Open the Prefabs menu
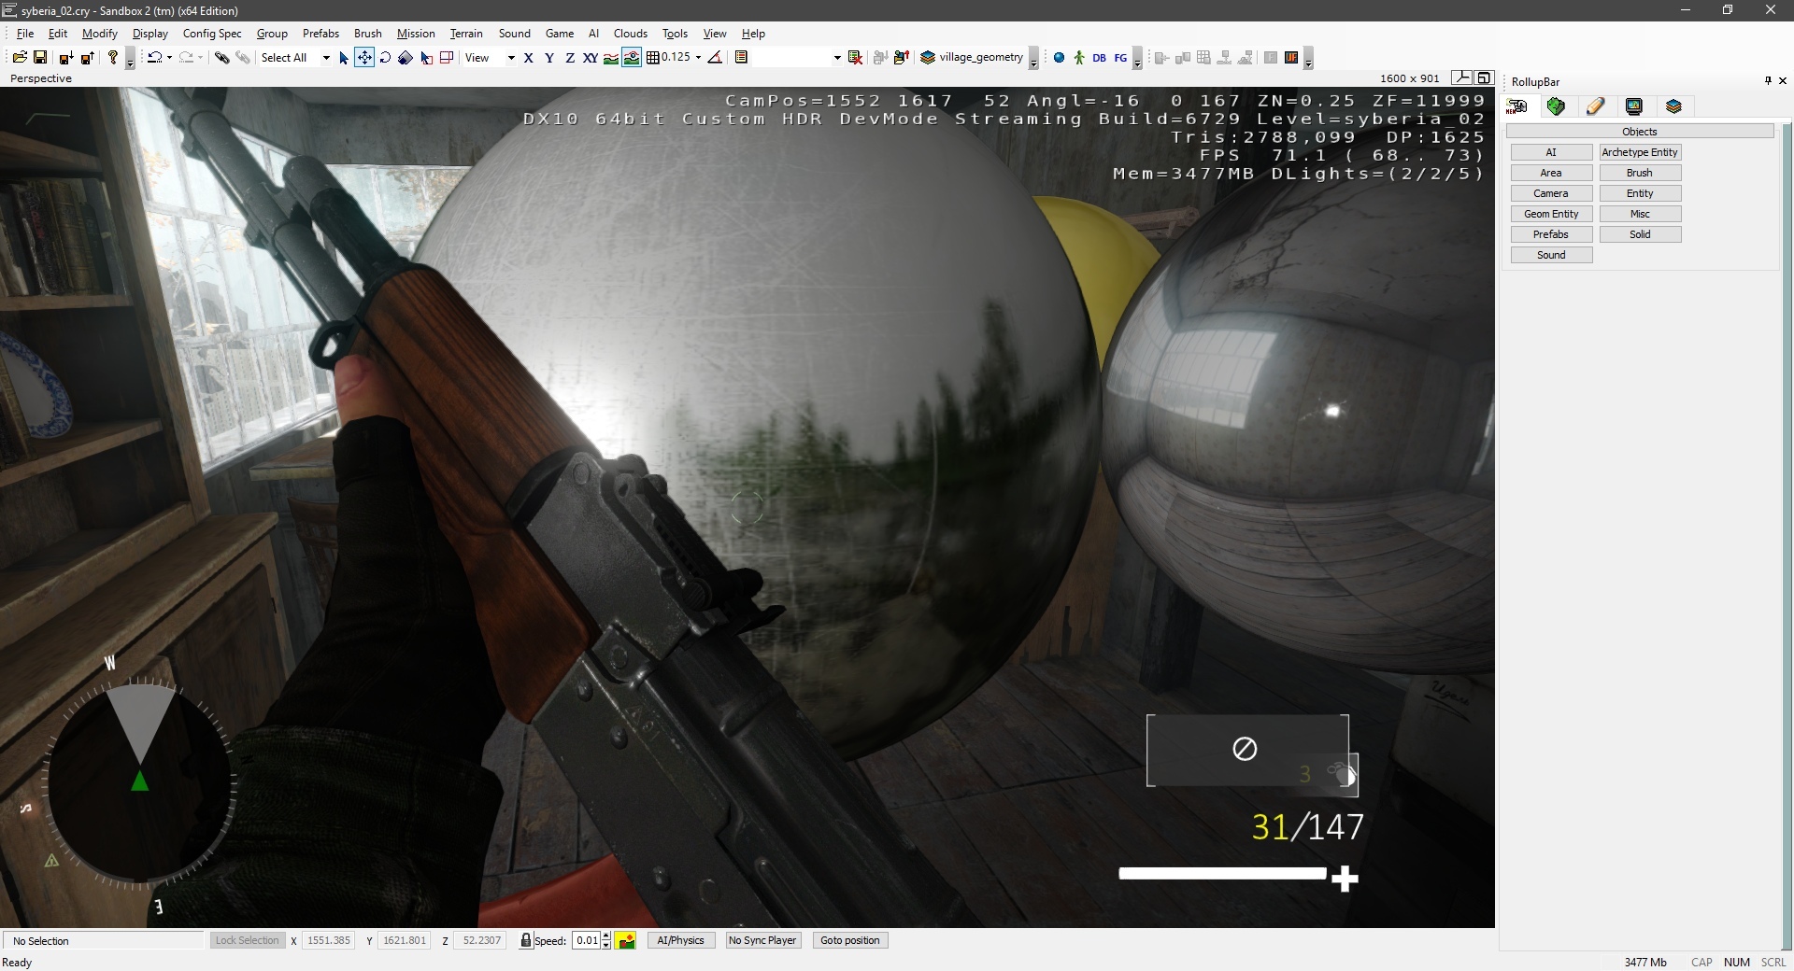 (x=320, y=34)
